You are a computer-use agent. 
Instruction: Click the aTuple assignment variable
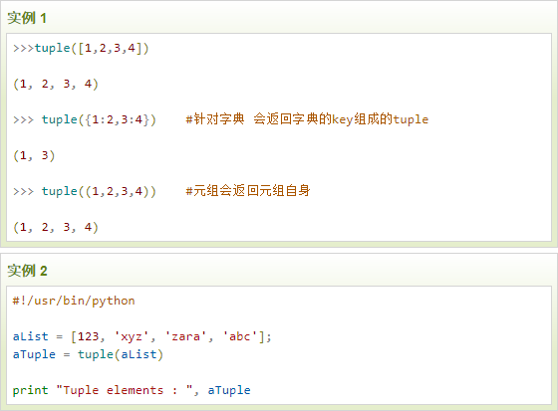click(x=34, y=354)
